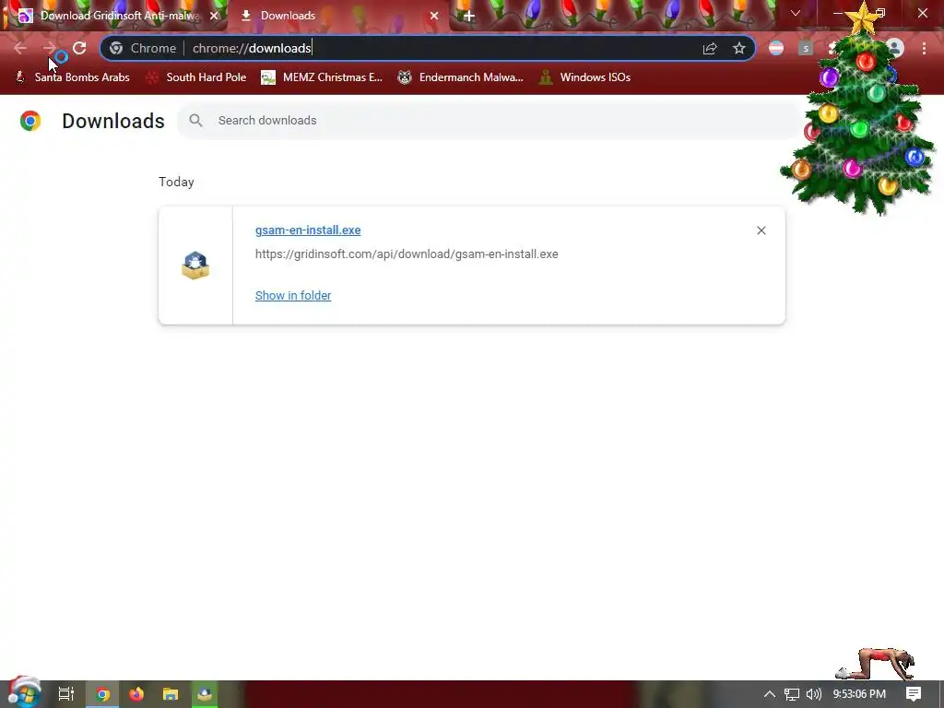Open the gsam-en-install.exe file link
The width and height of the screenshot is (944, 708).
[x=308, y=230]
